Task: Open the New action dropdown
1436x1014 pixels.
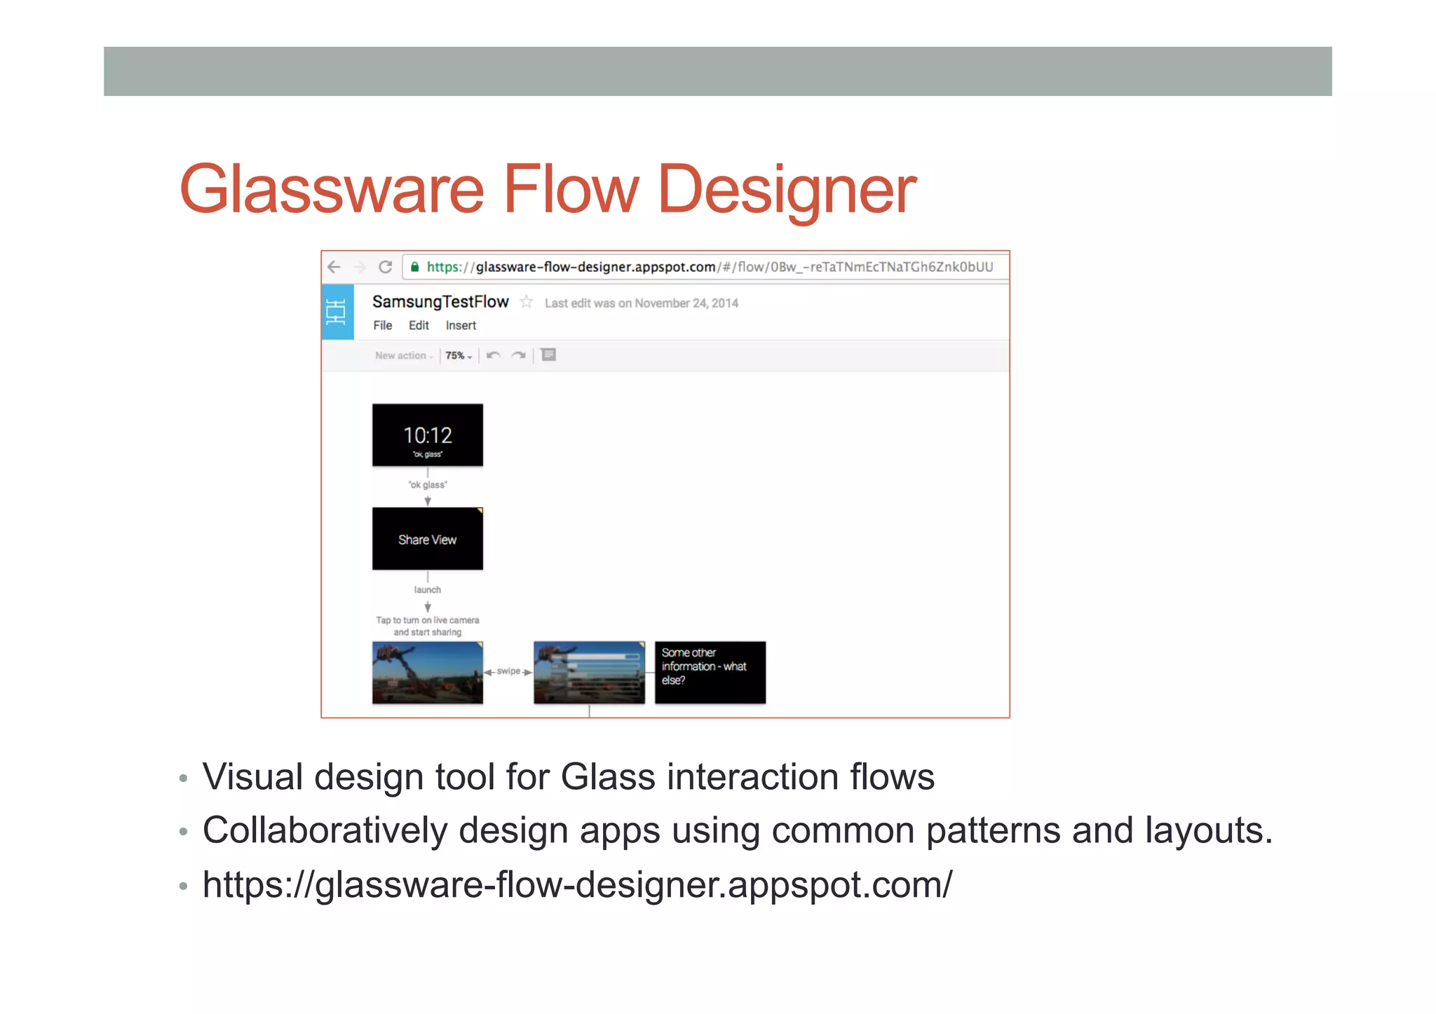Action: coord(404,356)
